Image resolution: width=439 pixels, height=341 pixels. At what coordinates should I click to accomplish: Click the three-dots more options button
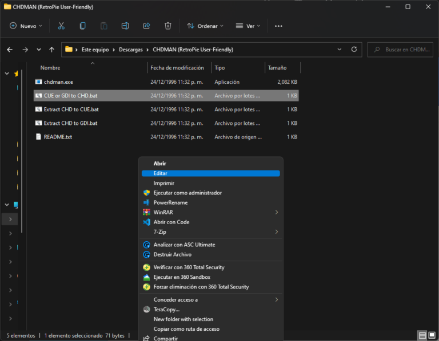278,26
